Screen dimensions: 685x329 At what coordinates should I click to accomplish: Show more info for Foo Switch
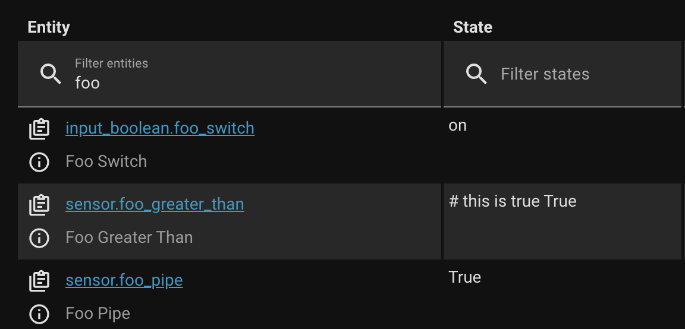tap(39, 162)
